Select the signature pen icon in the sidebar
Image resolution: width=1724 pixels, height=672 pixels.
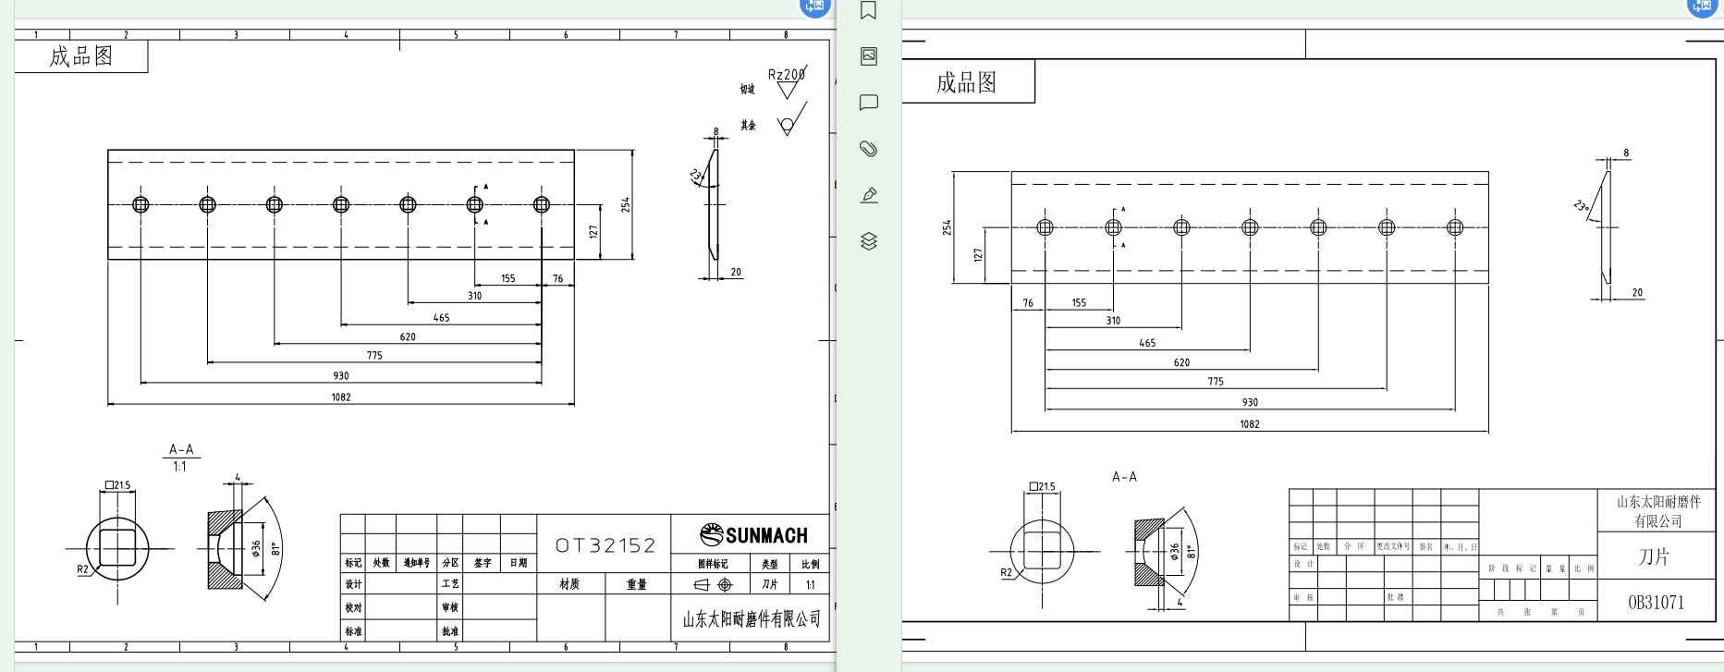(x=868, y=195)
